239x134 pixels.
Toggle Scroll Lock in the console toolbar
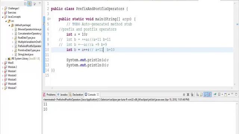201,95
